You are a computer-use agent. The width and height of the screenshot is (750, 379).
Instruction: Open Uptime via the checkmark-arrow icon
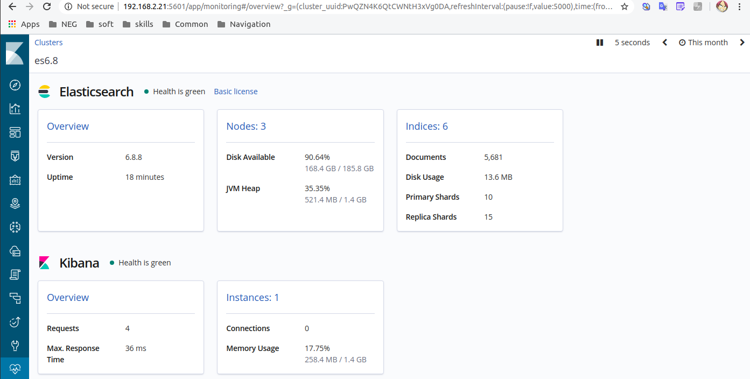[x=15, y=322]
